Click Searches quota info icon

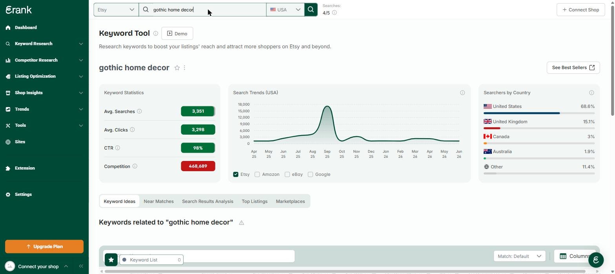pyautogui.click(x=335, y=13)
